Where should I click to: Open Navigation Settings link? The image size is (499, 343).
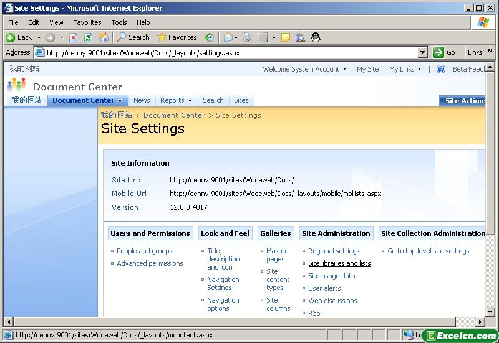click(223, 284)
